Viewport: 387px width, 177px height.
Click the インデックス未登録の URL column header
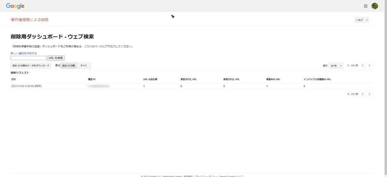tap(317, 79)
